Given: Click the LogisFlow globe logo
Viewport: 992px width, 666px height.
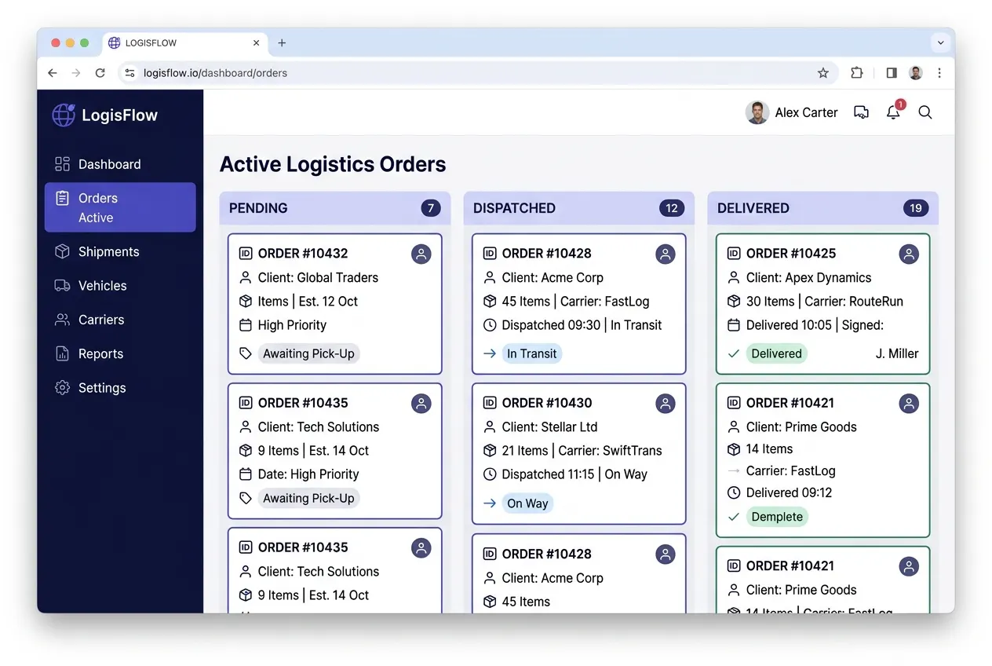Looking at the screenshot, I should click(64, 115).
